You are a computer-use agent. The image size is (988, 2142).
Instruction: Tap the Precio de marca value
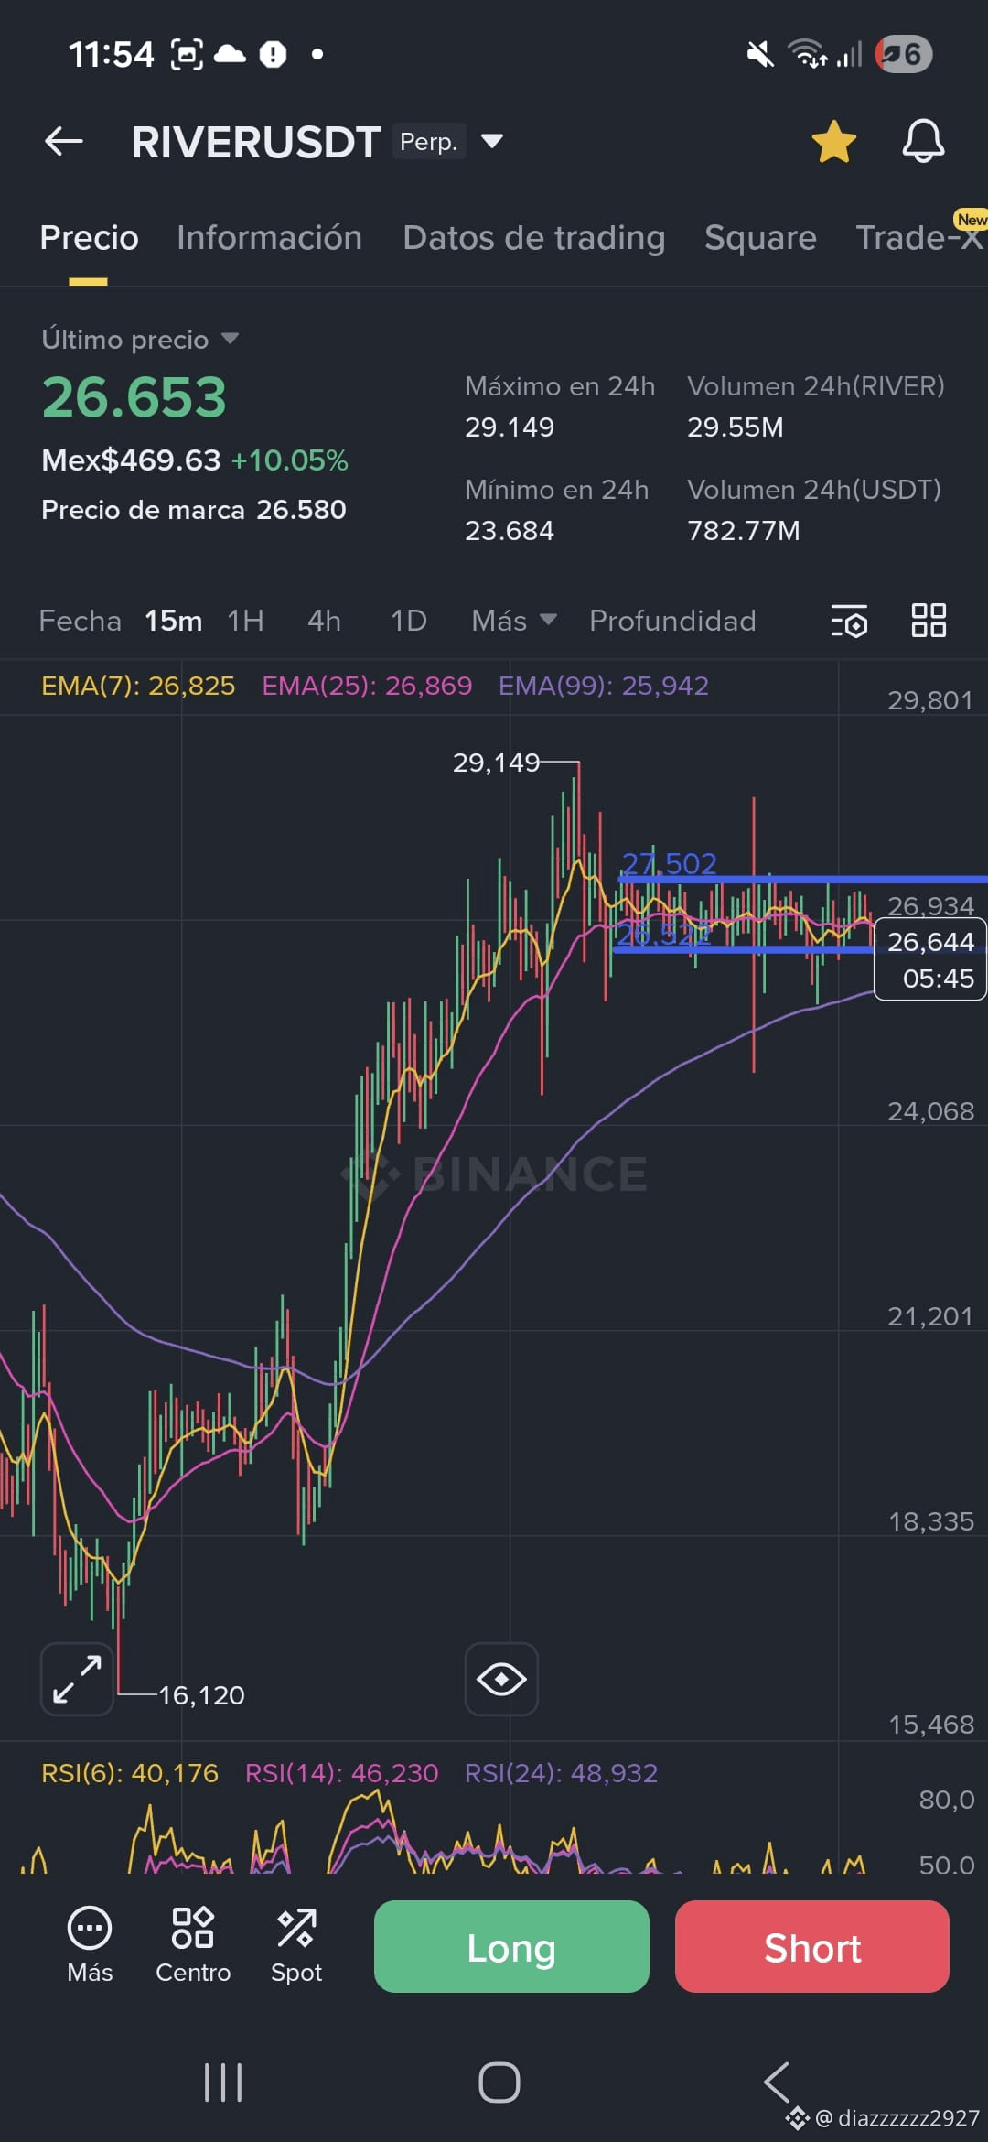[301, 509]
